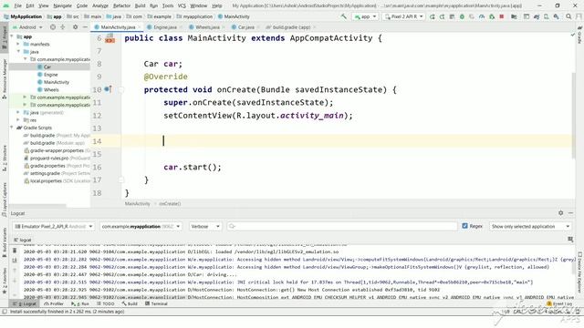Click the Logcat search input field
The width and height of the screenshot is (584, 328).
[342, 226]
